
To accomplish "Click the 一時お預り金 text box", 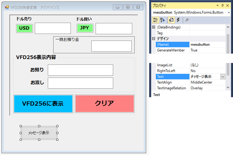I will 111,46.
